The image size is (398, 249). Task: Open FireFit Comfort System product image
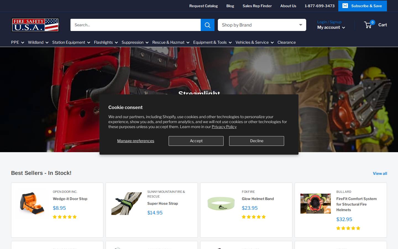pos(316,204)
